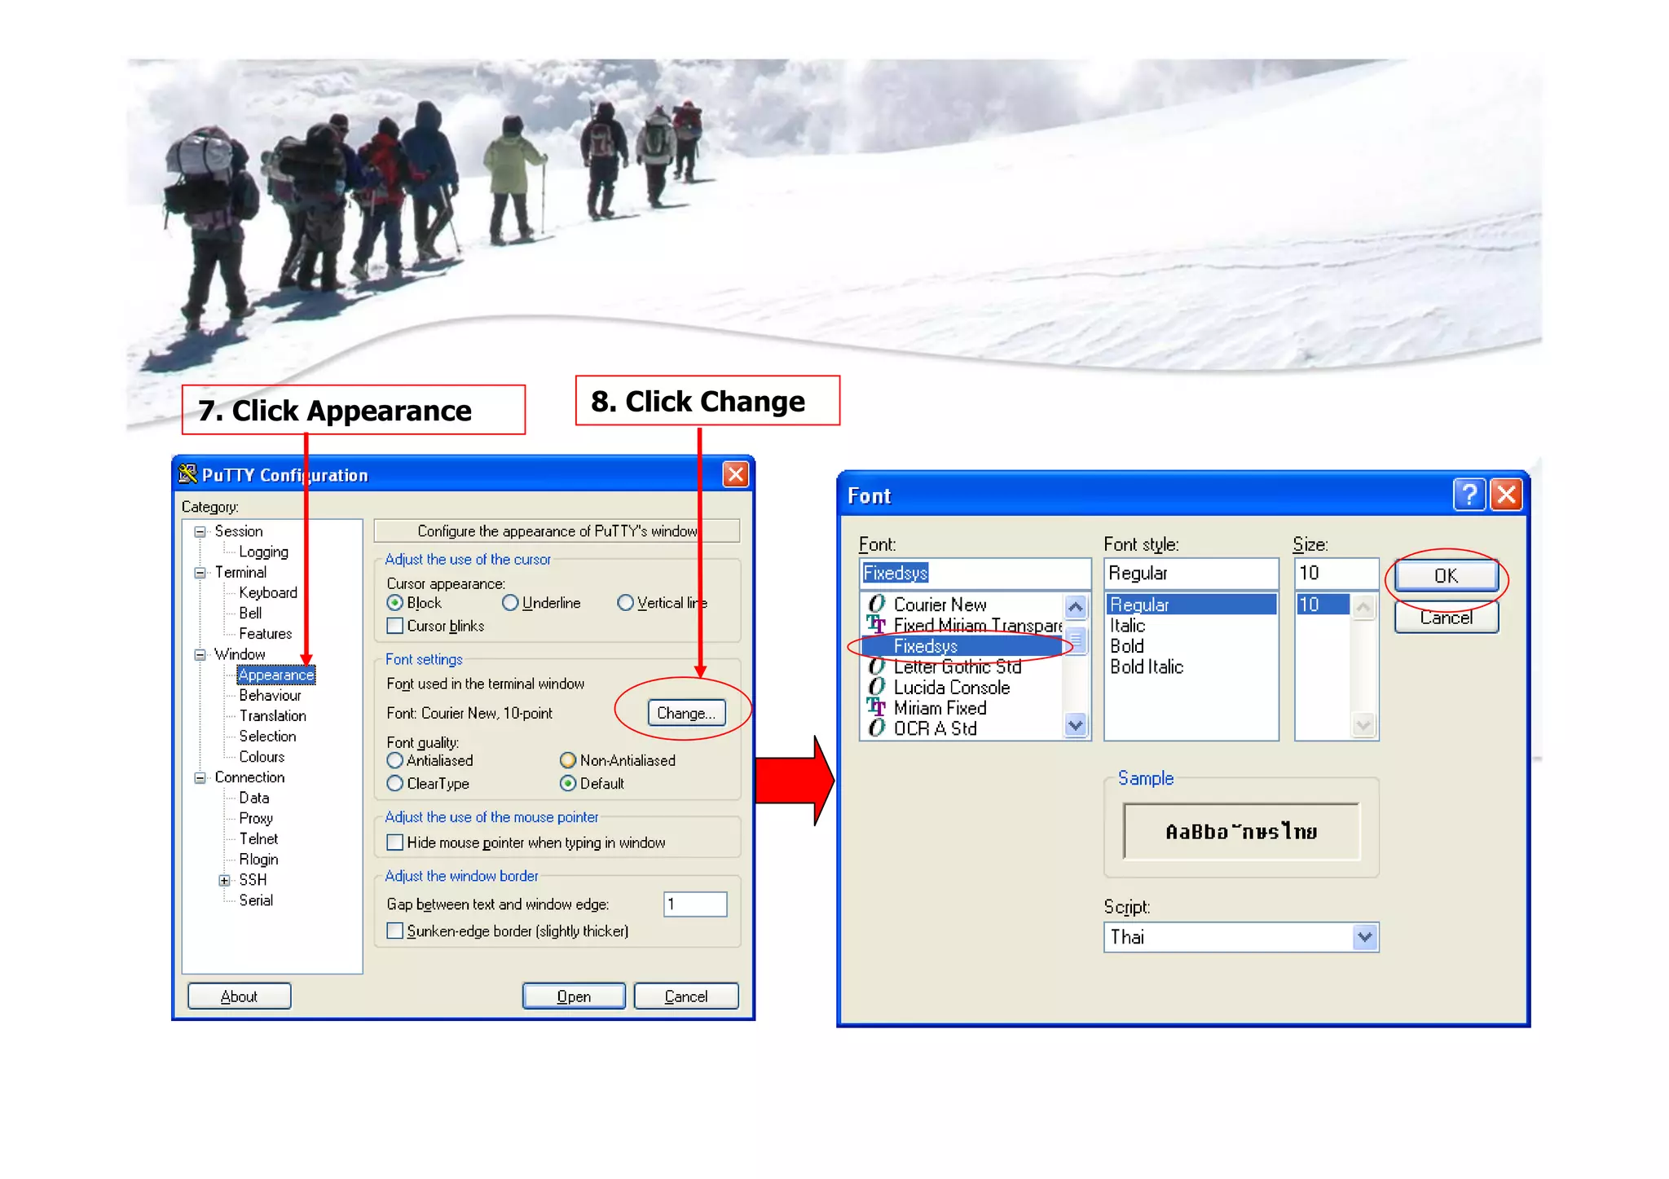Screen dimensions: 1669x1179
Task: Open the Selection category
Action: pos(267,736)
